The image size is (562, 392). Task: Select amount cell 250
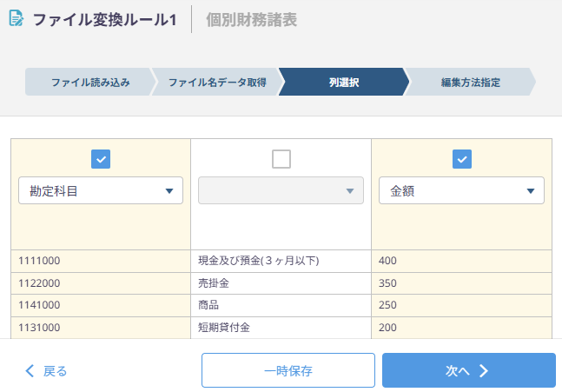(x=461, y=306)
